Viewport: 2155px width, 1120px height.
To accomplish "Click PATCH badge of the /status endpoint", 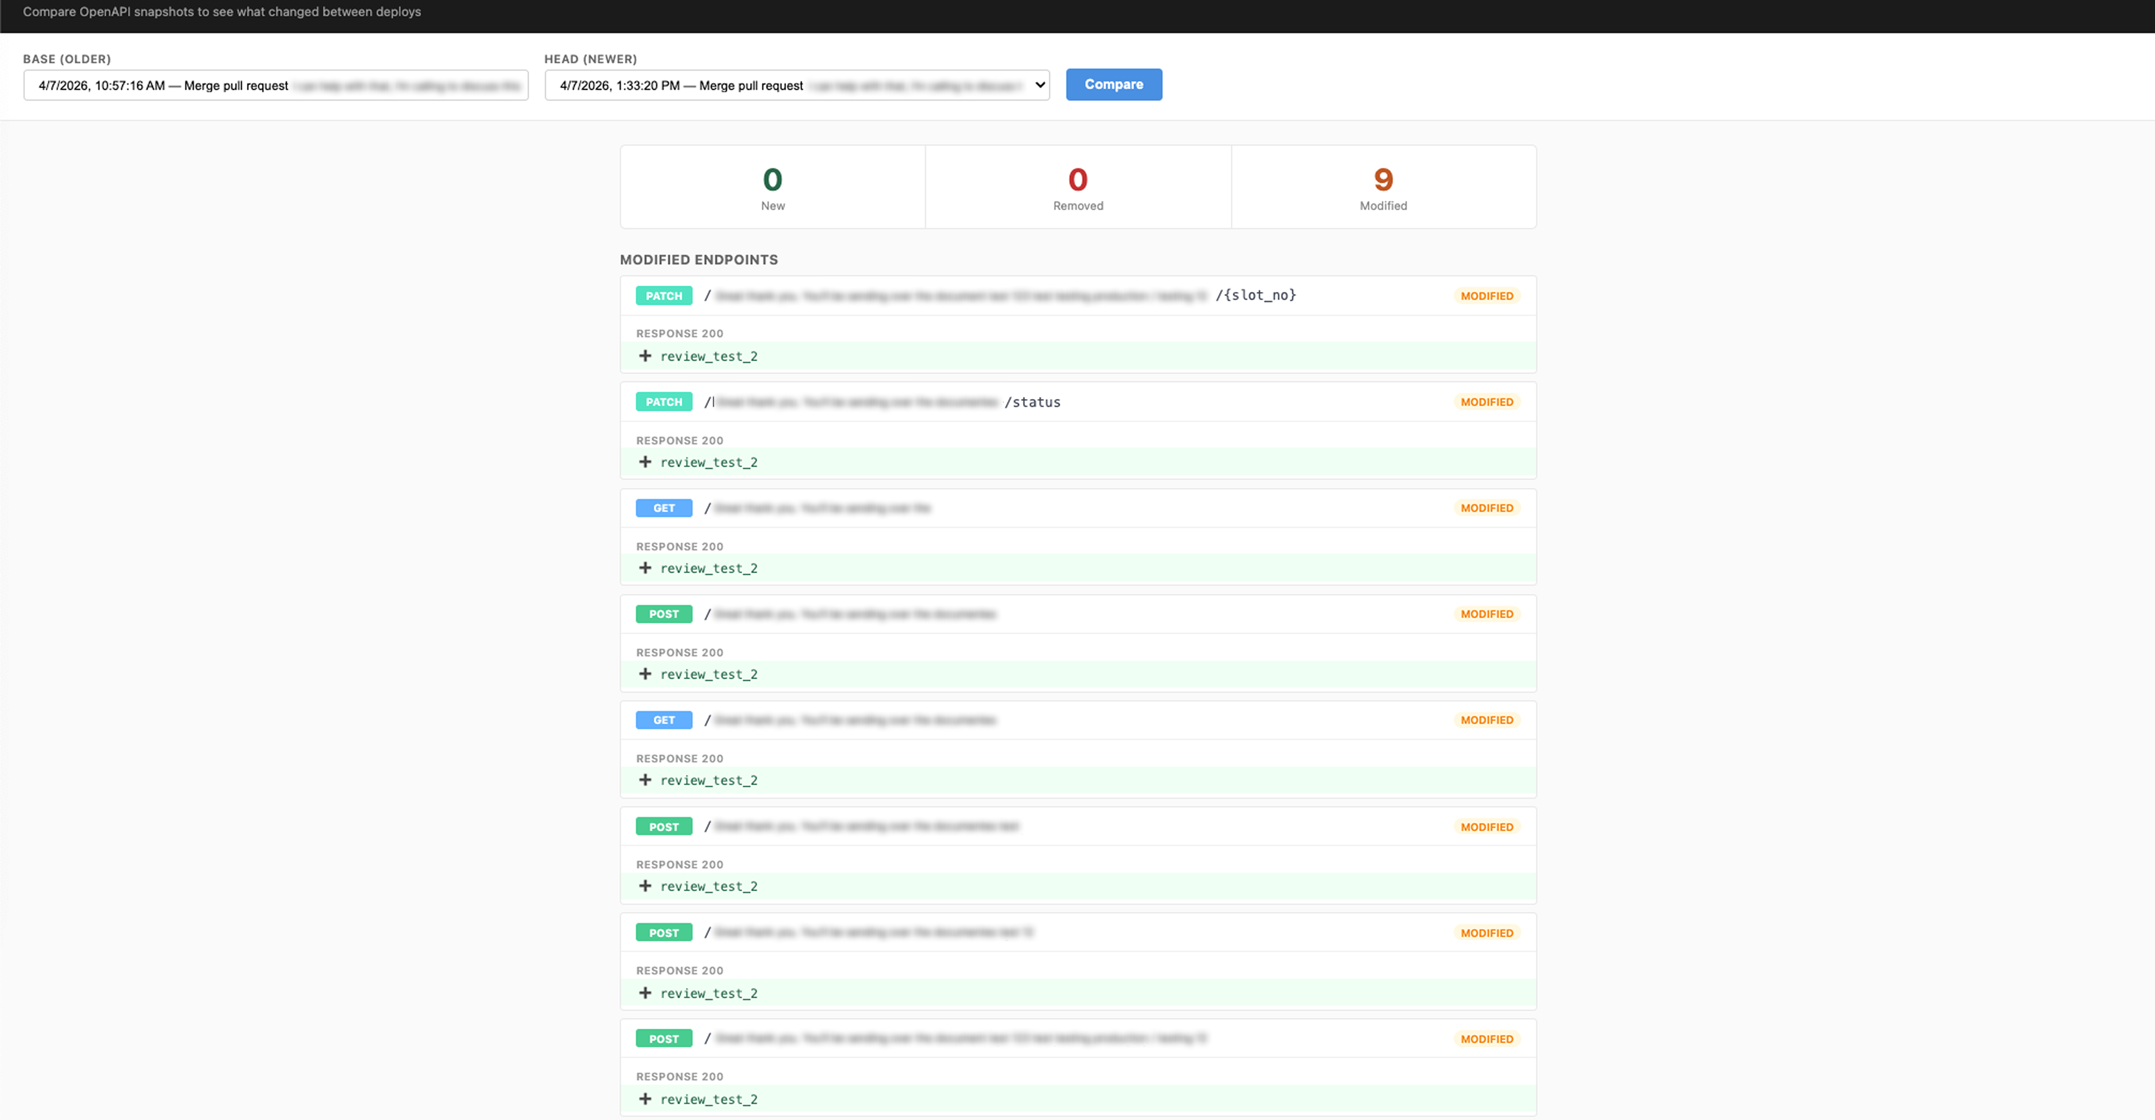I will click(x=663, y=402).
